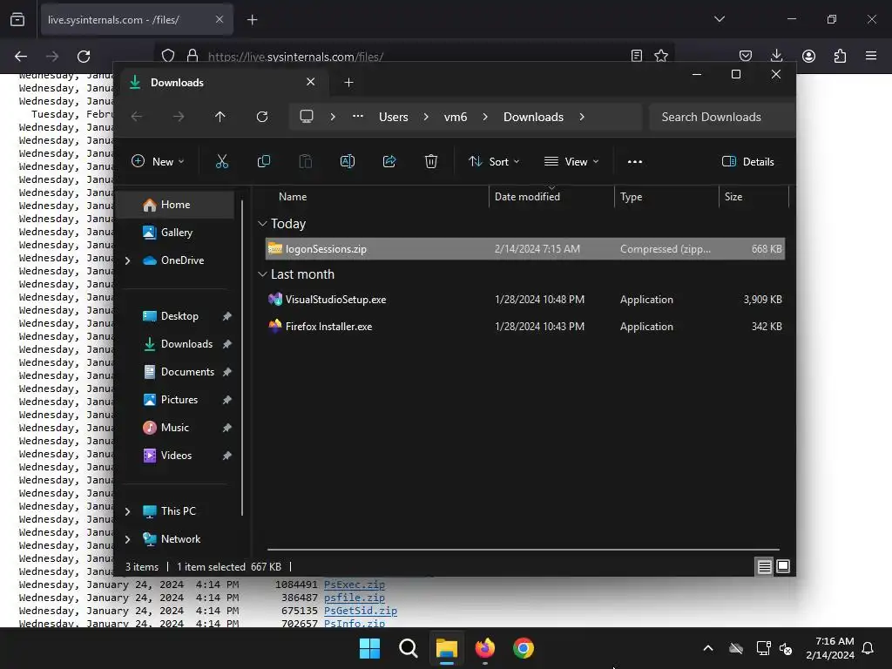The height and width of the screenshot is (669, 892).
Task: Open Windows Start menu on taskbar
Action: click(x=369, y=648)
